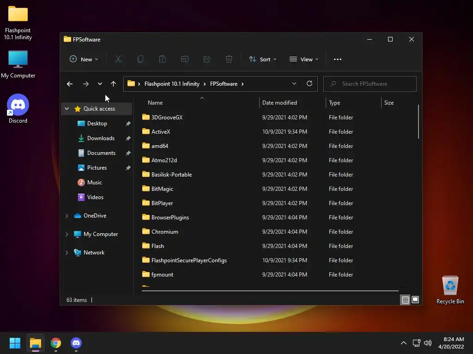Click the Rename icon in toolbar

click(185, 59)
